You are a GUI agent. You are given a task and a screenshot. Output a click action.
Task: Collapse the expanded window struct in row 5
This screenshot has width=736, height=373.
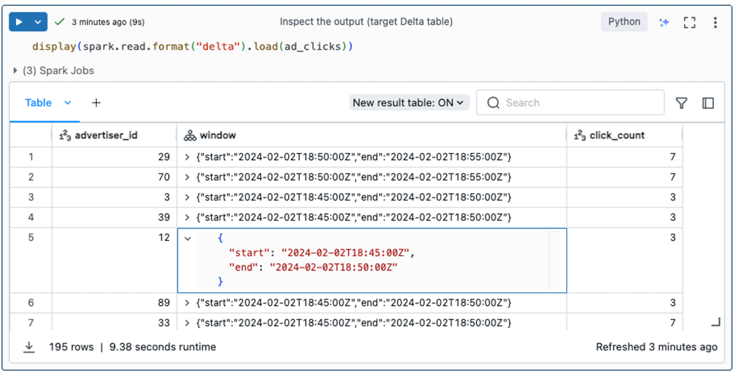tap(188, 238)
